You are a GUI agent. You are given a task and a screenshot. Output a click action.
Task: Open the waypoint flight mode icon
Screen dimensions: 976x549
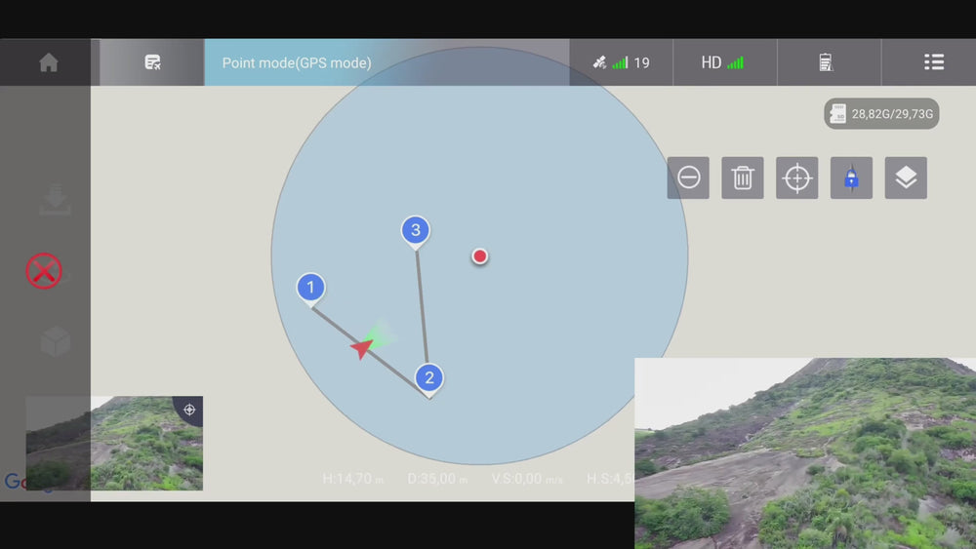152,62
